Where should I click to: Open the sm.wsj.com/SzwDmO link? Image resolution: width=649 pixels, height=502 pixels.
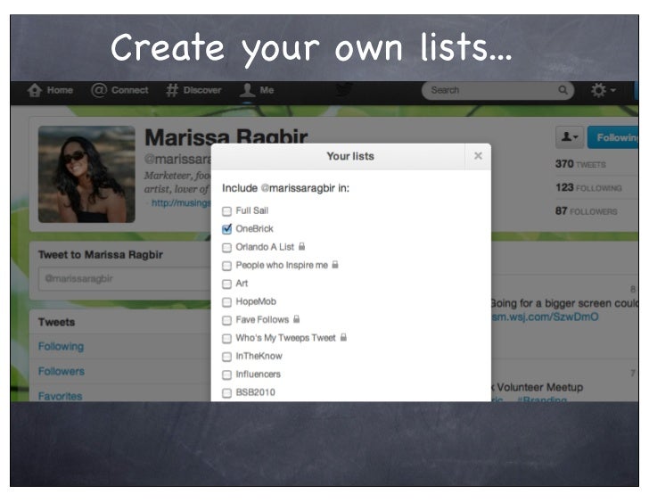pos(545,317)
